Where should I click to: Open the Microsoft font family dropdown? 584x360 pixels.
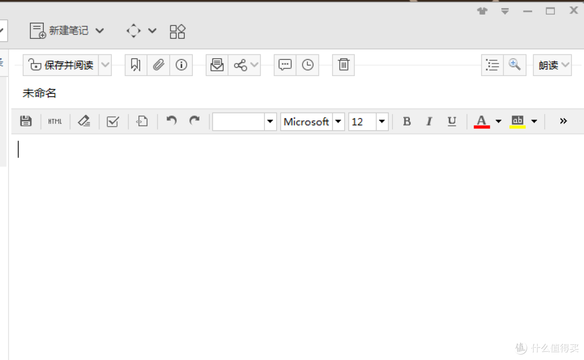coord(338,121)
